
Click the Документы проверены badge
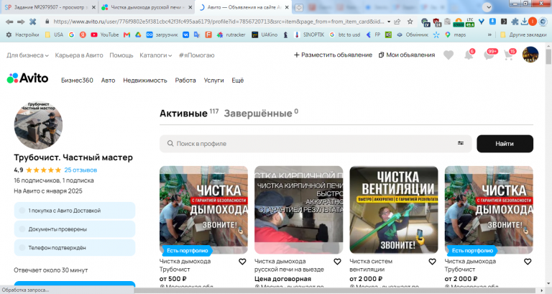point(75,229)
